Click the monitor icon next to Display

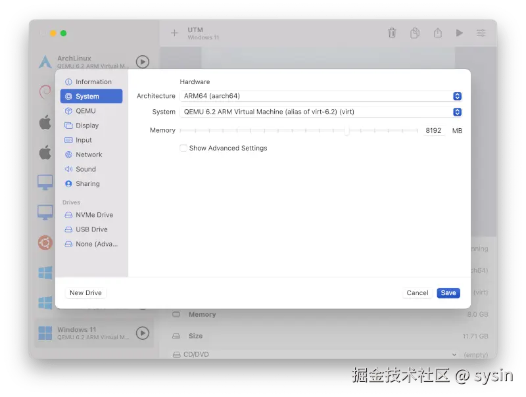pos(68,126)
